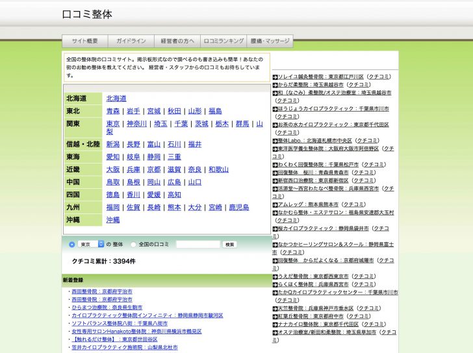Click arrow icon next to アムレッグ
Screen dimensions: 473x353
(x=275, y=204)
